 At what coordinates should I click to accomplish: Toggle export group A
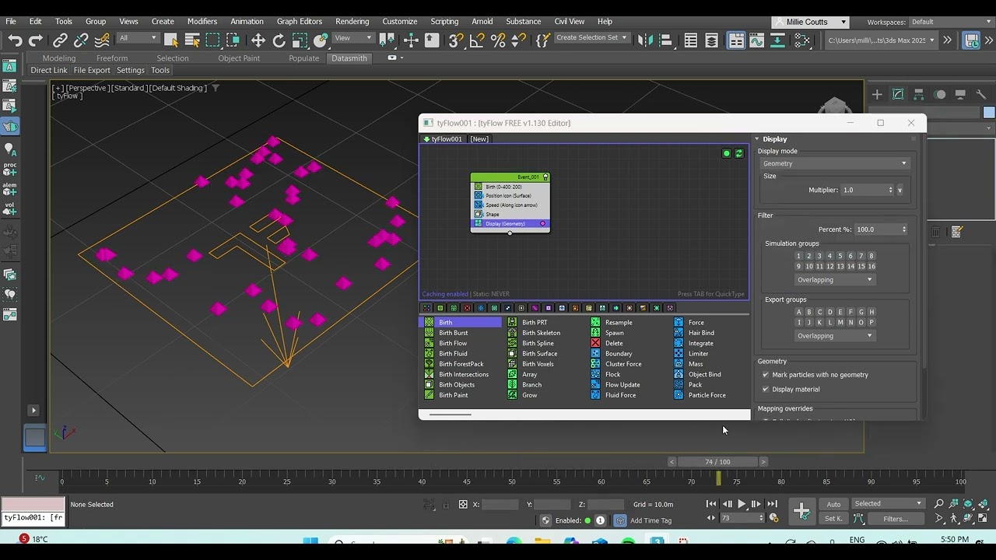point(798,312)
